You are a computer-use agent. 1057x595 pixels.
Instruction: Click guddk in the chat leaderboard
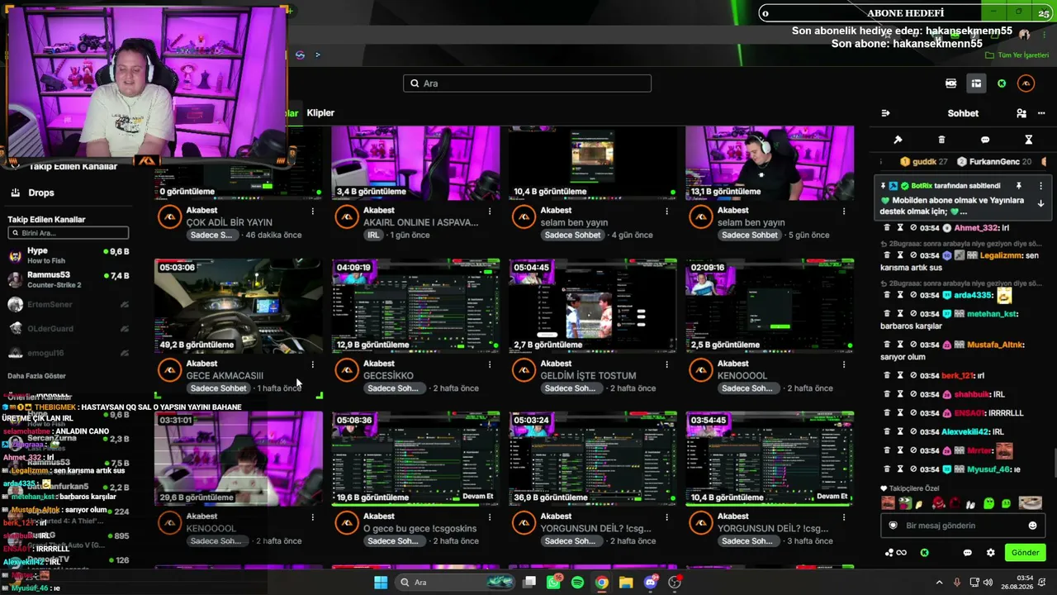[x=924, y=162]
